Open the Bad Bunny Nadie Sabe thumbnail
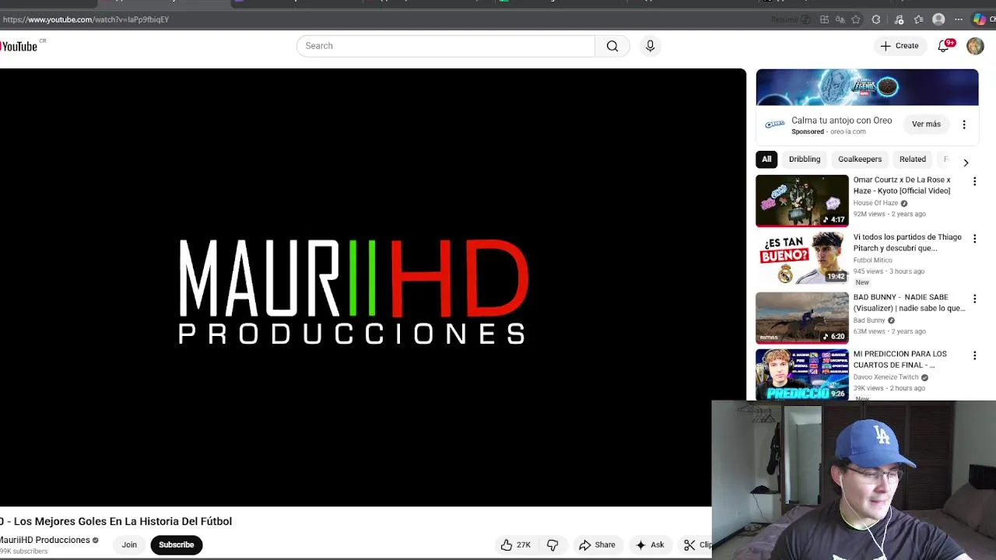The height and width of the screenshot is (560, 996). point(802,317)
